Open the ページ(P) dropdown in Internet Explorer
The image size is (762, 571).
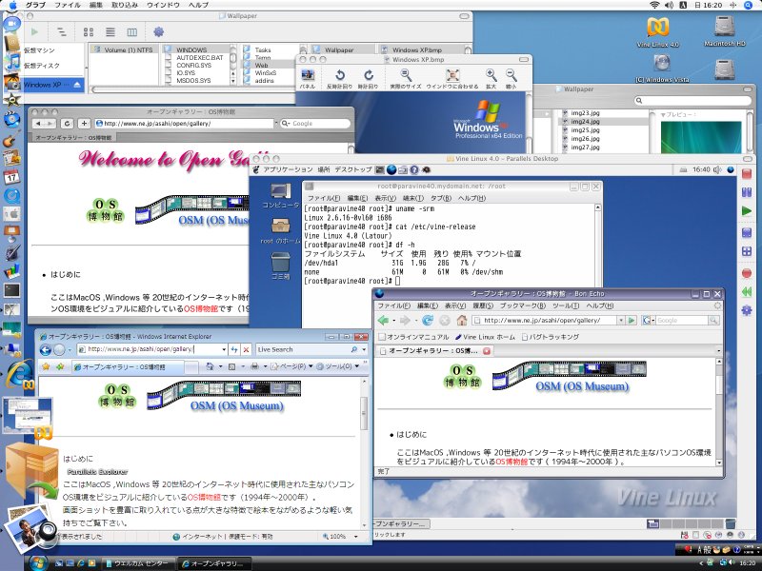tap(291, 366)
